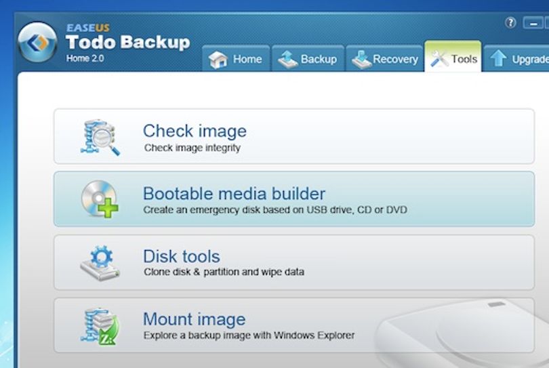Viewport: 549px width, 368px height.
Task: Click the Disk tools gear icon
Action: tap(100, 262)
